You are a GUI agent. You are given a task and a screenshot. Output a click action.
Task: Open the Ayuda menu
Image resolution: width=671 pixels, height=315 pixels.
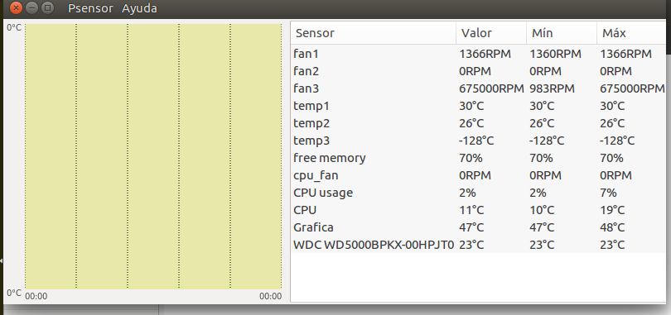(x=139, y=8)
